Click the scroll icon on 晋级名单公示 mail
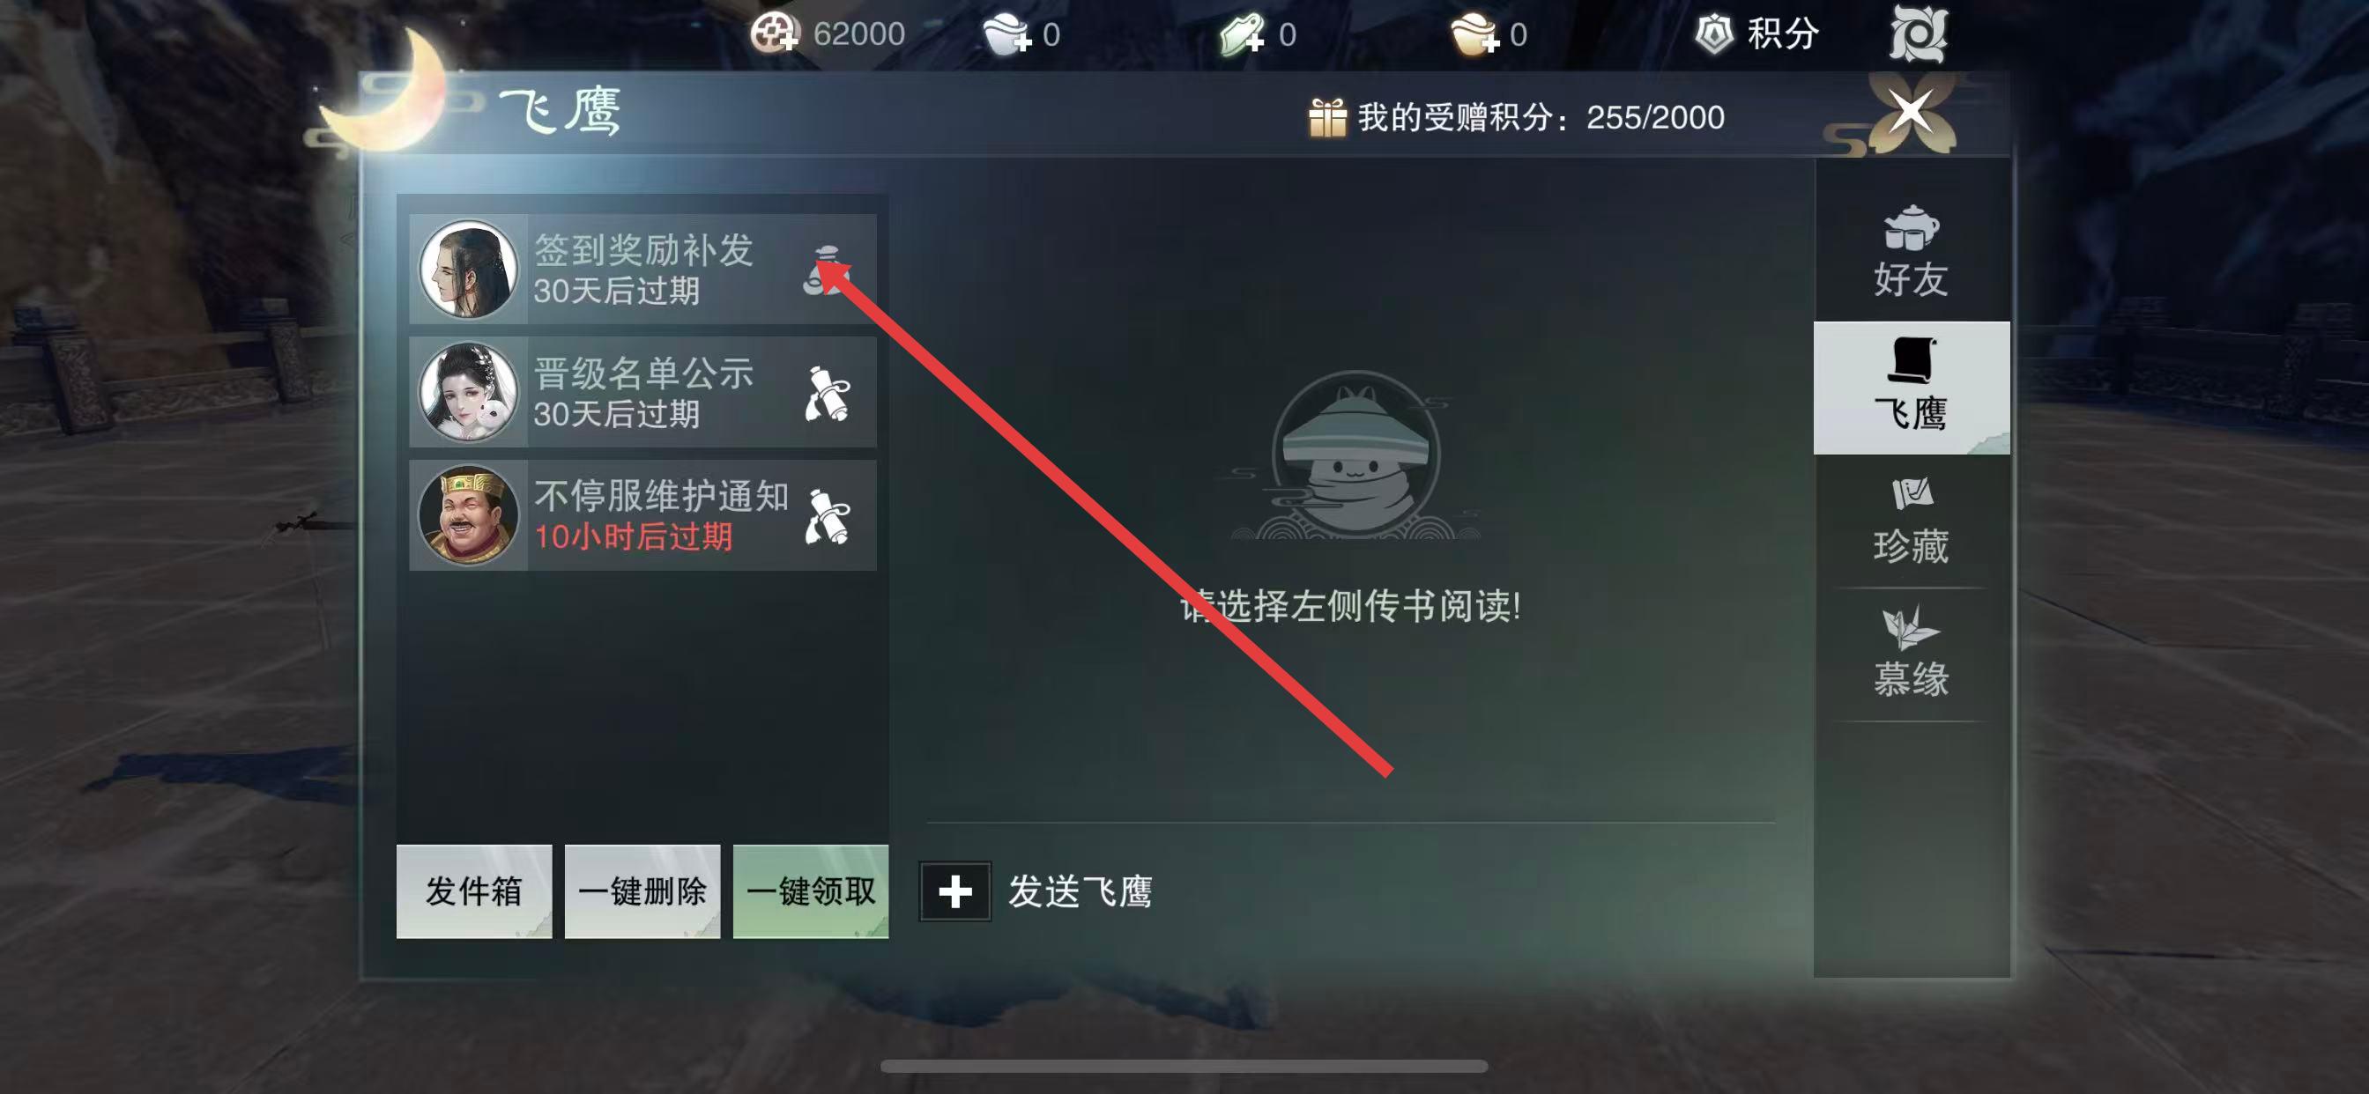This screenshot has width=2369, height=1094. (827, 394)
